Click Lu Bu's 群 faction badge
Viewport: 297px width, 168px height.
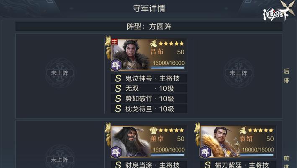pos(116,65)
